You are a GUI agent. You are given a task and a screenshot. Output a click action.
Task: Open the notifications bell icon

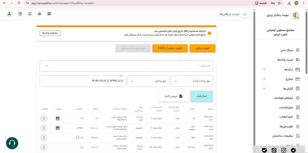(30, 14)
